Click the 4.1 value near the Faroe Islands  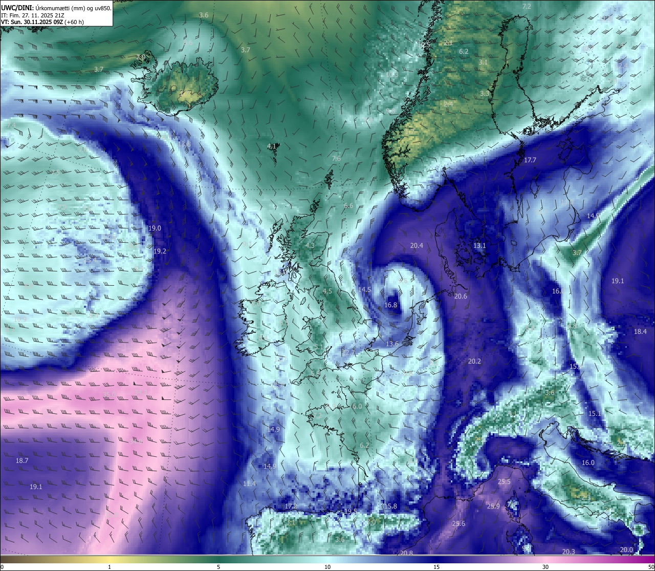tap(272, 146)
